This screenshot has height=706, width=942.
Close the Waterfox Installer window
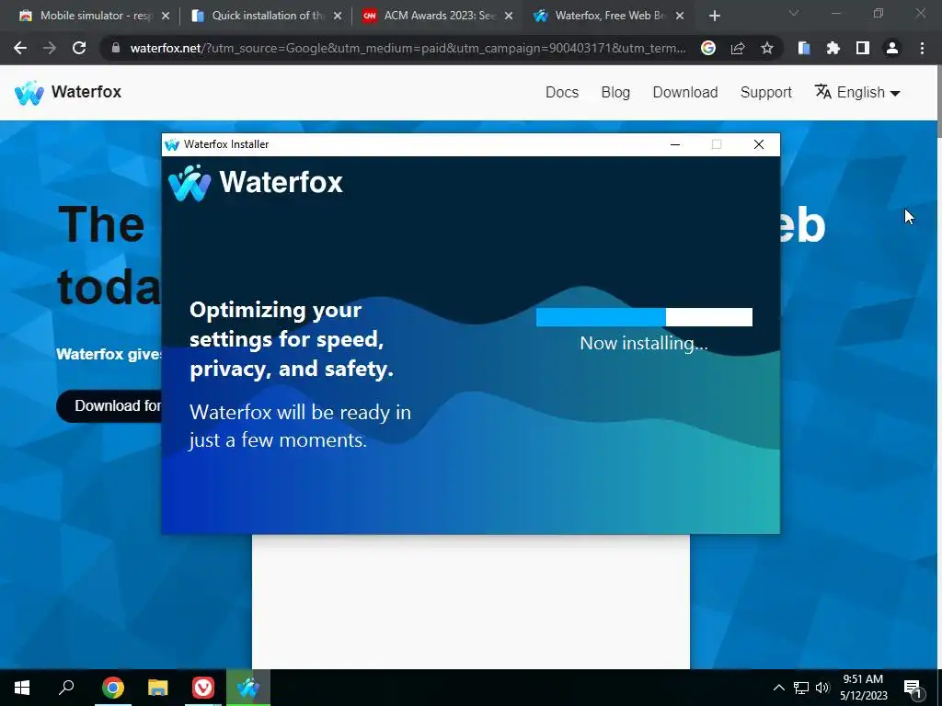pyautogui.click(x=759, y=144)
